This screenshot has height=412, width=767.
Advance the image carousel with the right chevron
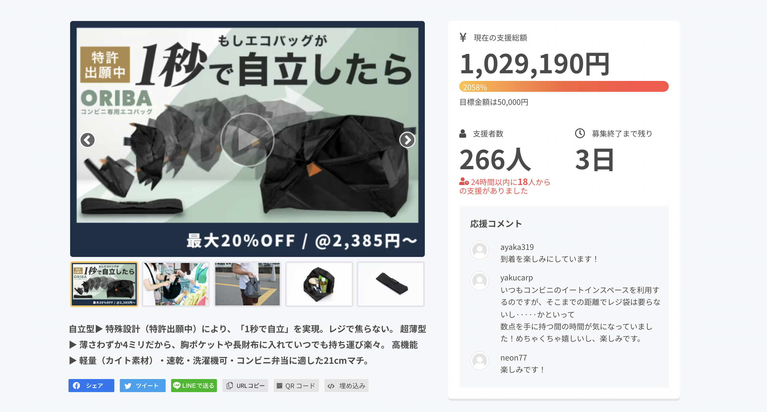tap(407, 140)
